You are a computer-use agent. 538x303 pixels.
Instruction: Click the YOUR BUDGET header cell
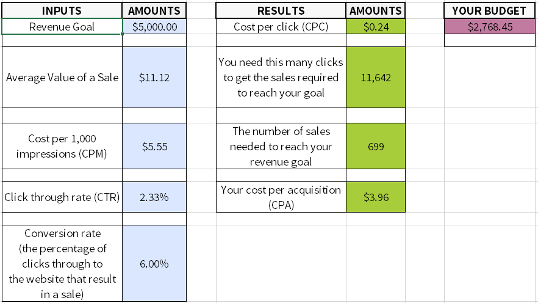click(x=489, y=10)
